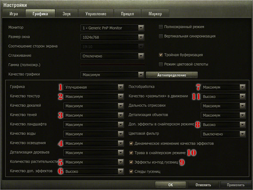Screen dimensions: 253x190
Task: Click the disabled Соотношение сторон экрана field
Action: 112,46
